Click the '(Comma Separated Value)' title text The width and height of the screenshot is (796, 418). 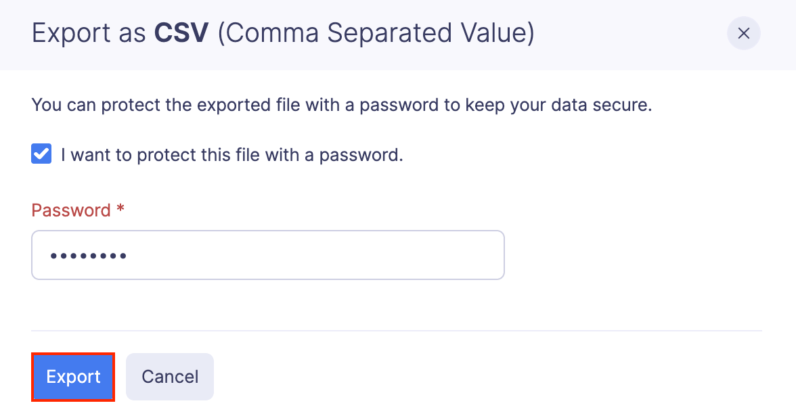tap(376, 34)
